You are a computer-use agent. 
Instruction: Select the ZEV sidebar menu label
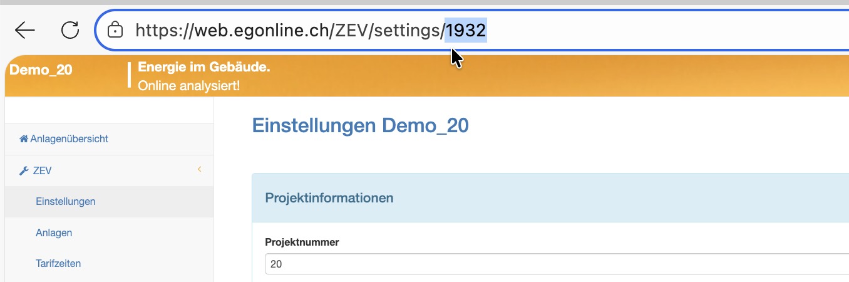pos(42,170)
